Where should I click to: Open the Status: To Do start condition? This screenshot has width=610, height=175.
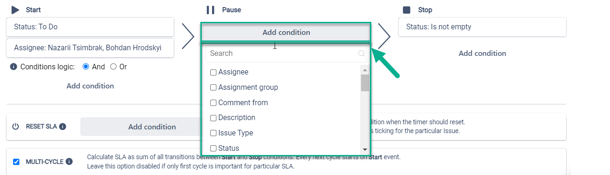90,27
